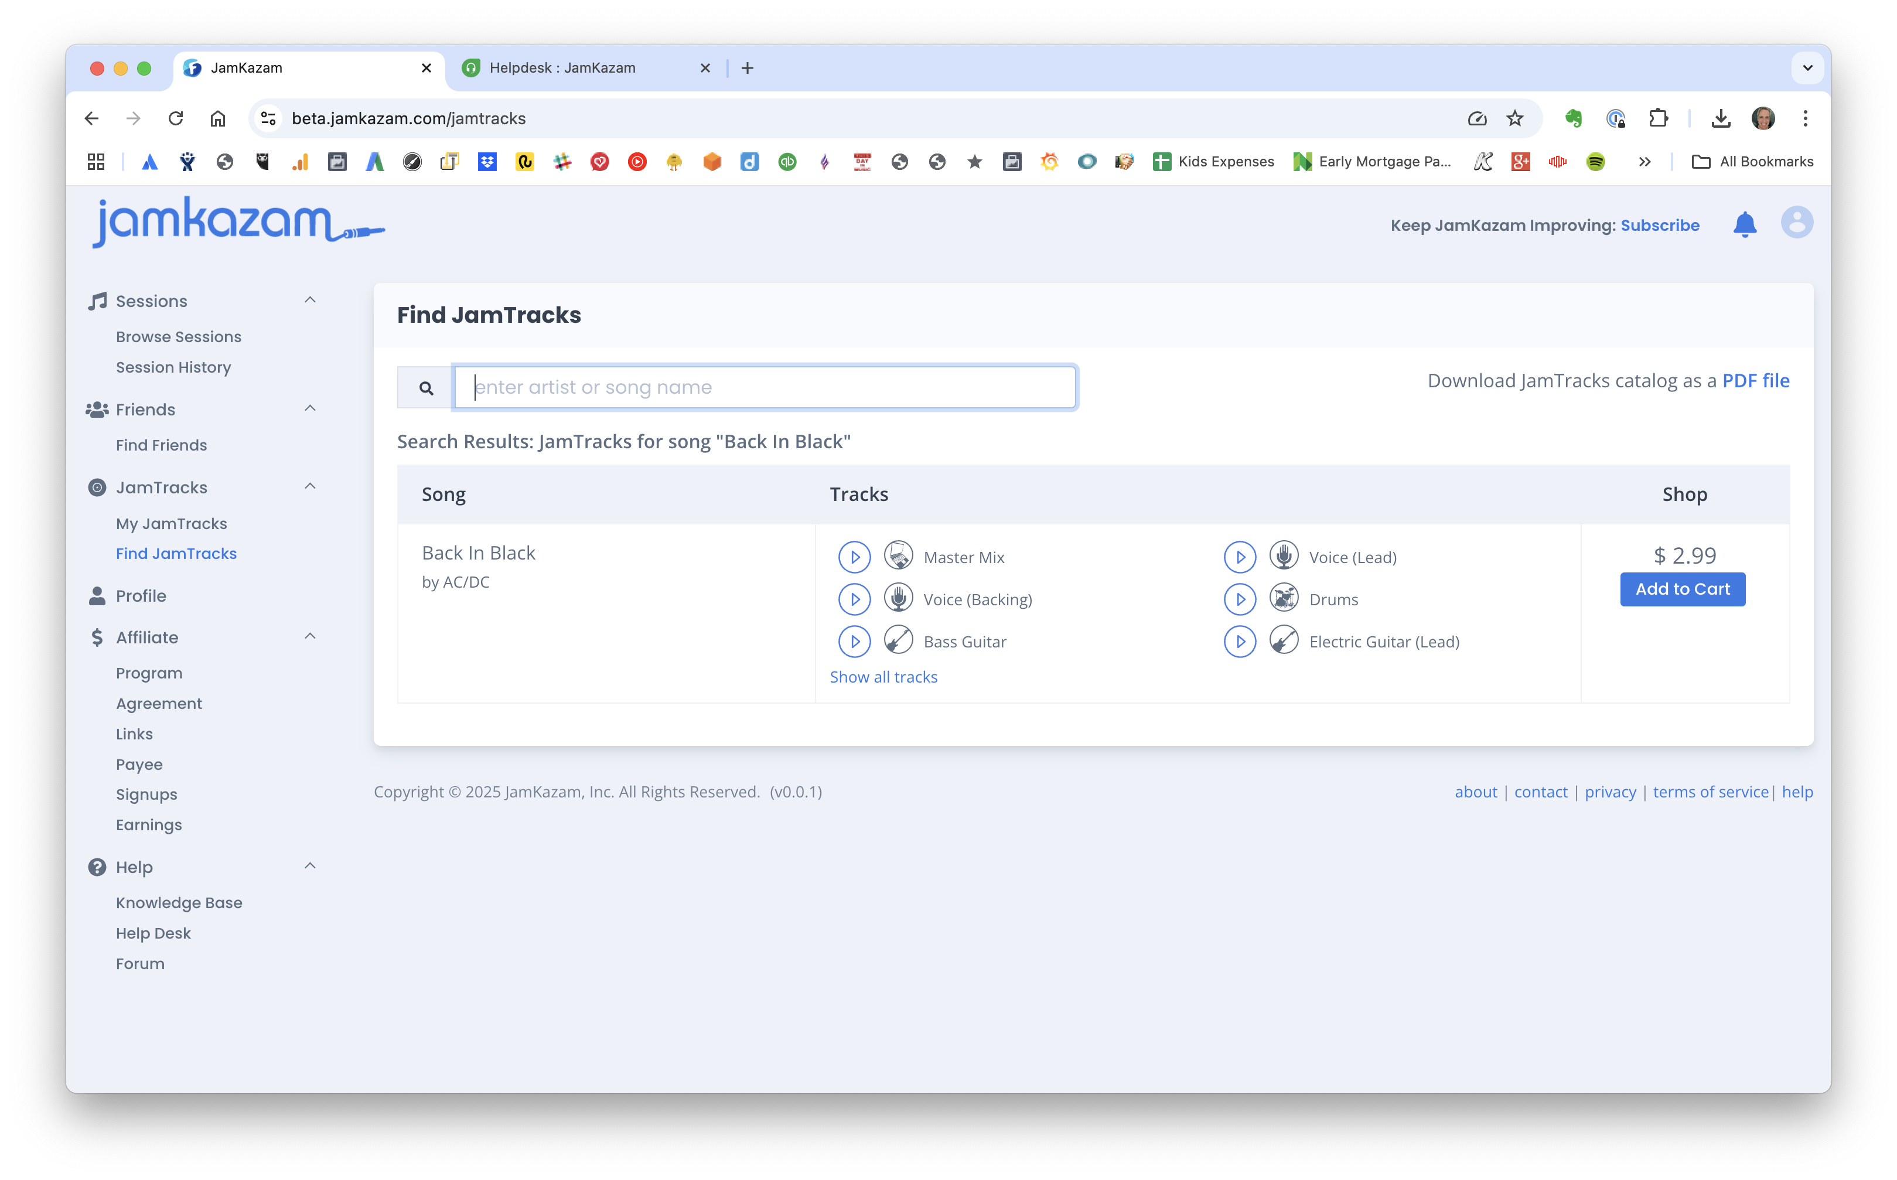Screen dimensions: 1897x1180
Task: Play the Drums track preview
Action: [x=1239, y=599]
